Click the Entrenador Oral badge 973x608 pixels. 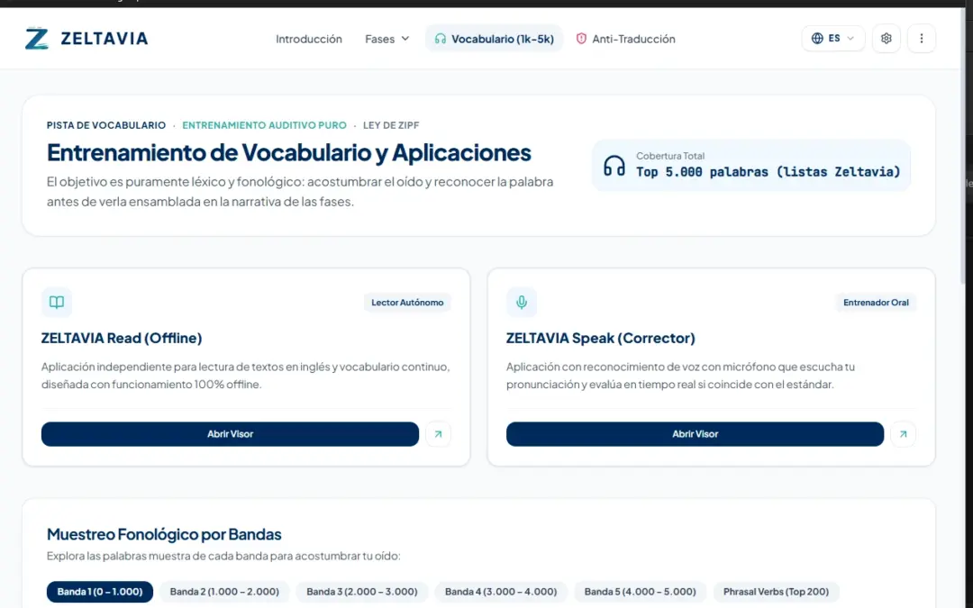pyautogui.click(x=876, y=302)
